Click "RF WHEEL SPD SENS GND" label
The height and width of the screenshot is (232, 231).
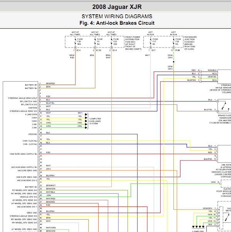pyautogui.click(x=24, y=194)
